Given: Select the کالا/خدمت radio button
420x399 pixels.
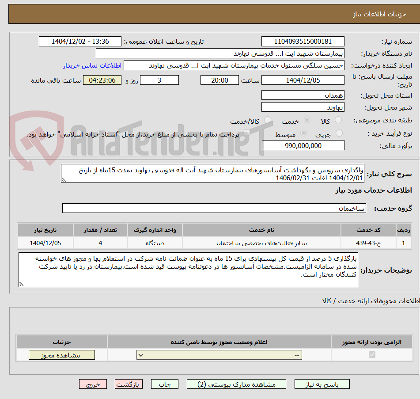Looking at the screenshot, I should click(x=268, y=120).
